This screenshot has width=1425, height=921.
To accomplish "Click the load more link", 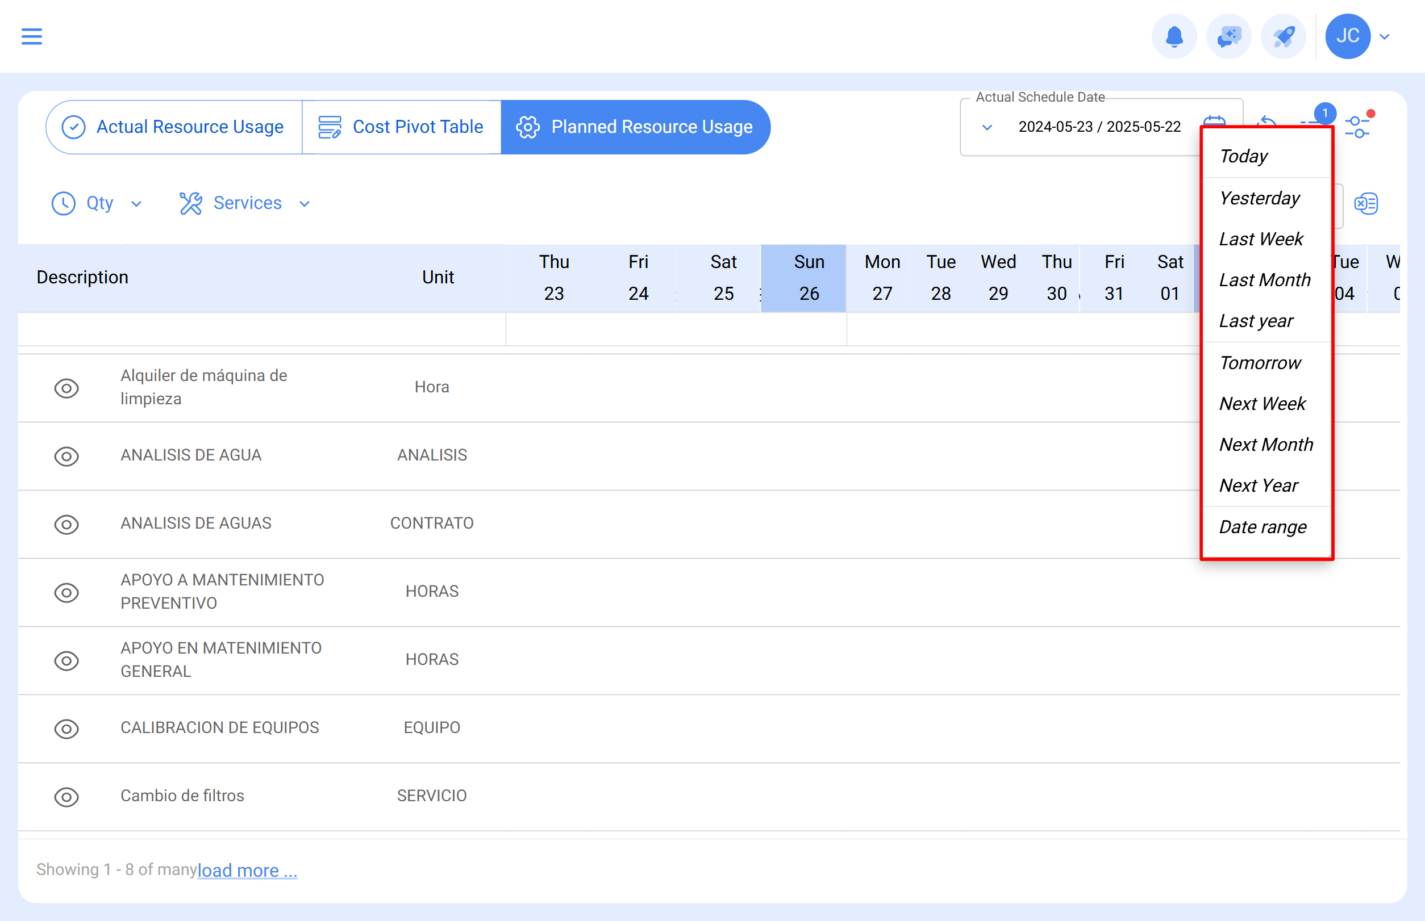I will click(247, 870).
